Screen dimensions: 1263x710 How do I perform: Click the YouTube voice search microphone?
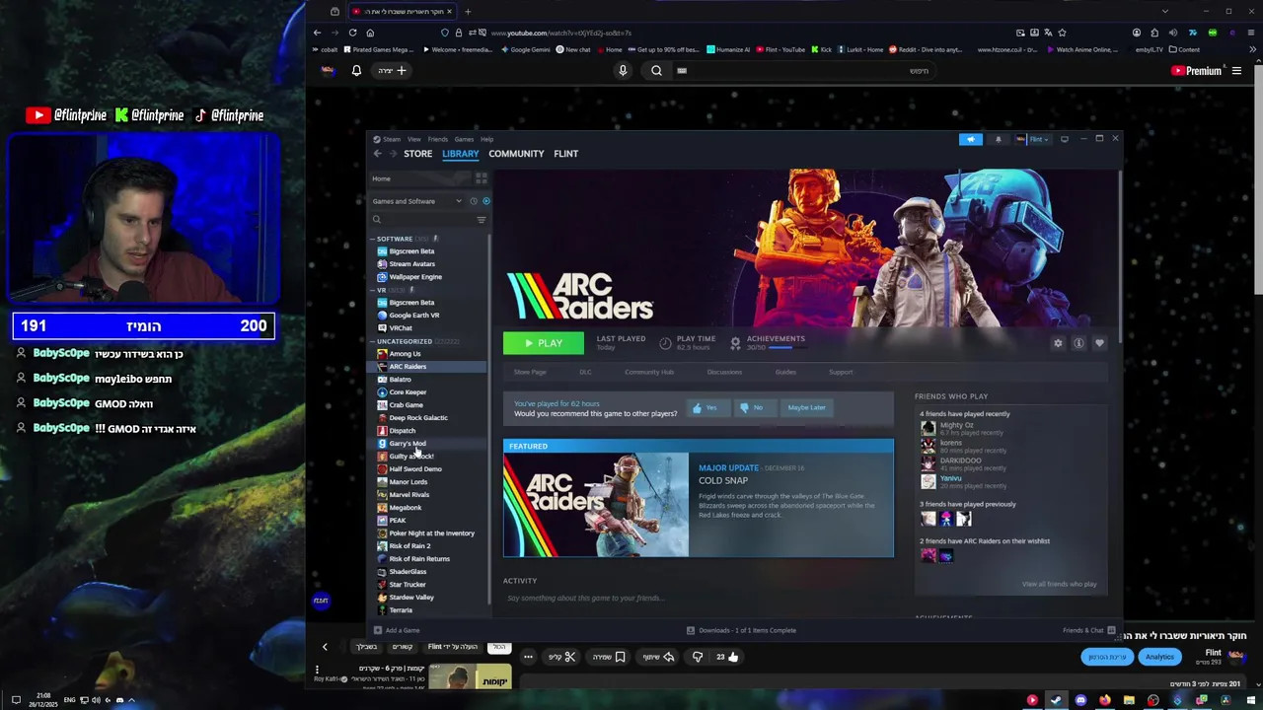coord(623,71)
